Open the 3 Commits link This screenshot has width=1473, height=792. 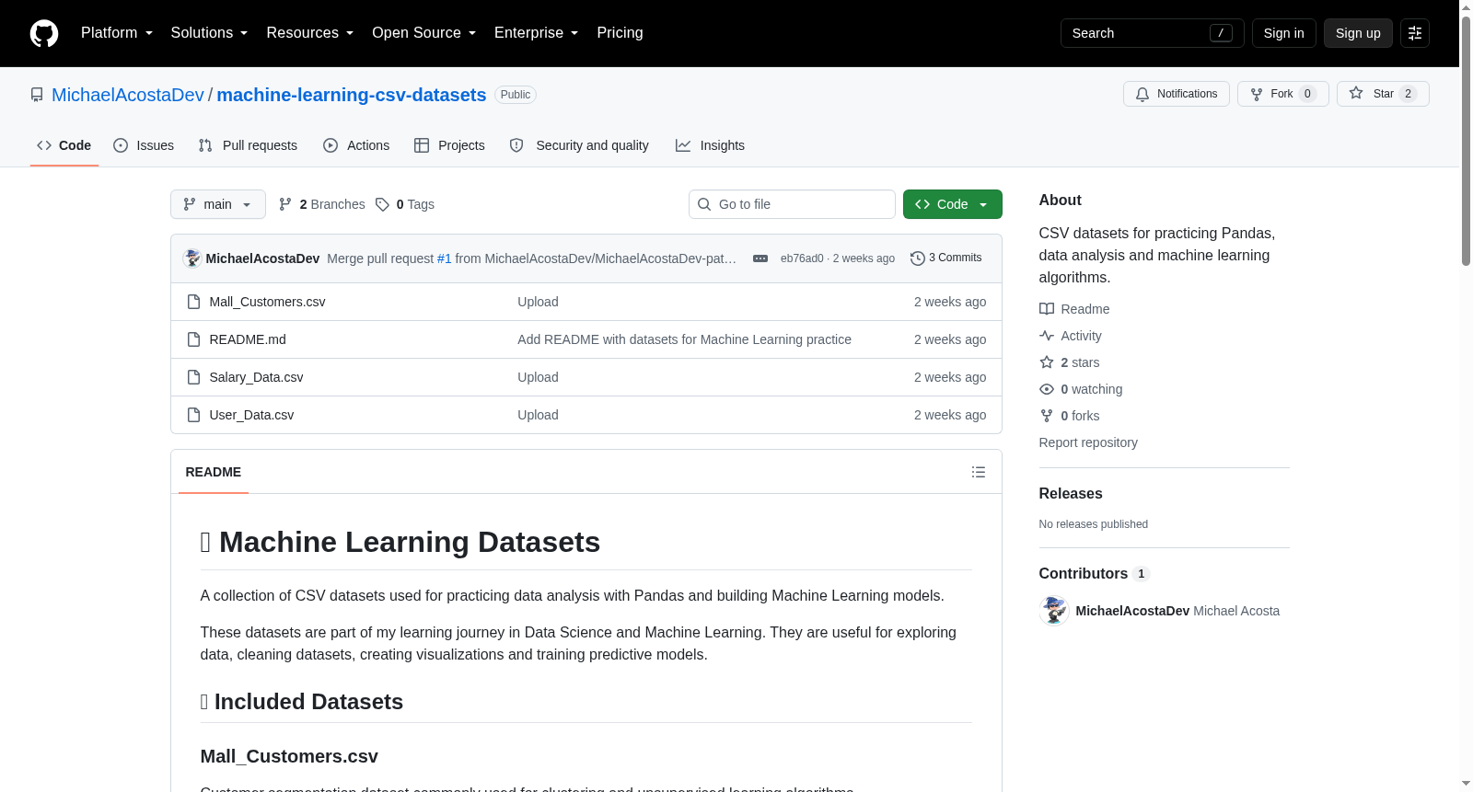tap(946, 258)
